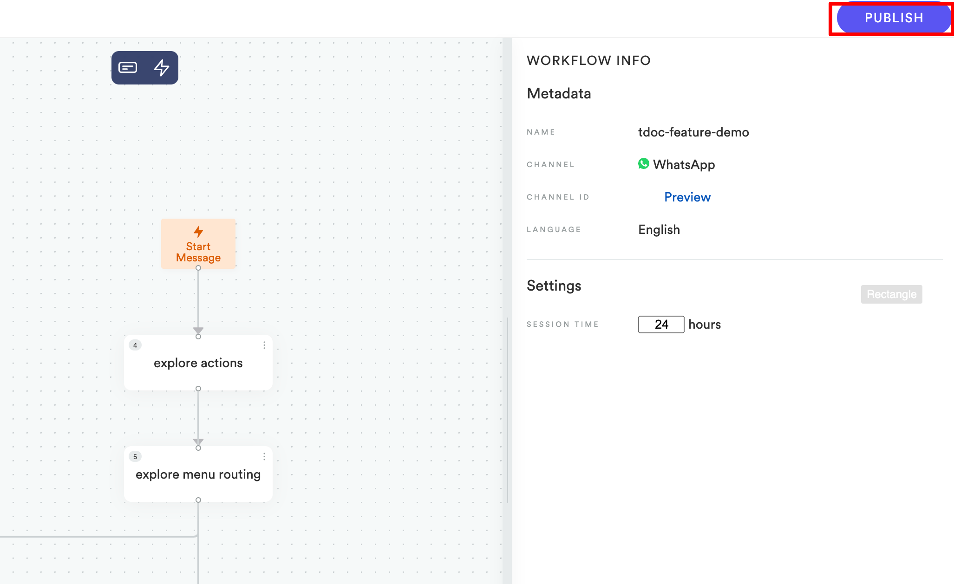The width and height of the screenshot is (954, 584).
Task: Click the session time hours input
Action: coord(661,324)
